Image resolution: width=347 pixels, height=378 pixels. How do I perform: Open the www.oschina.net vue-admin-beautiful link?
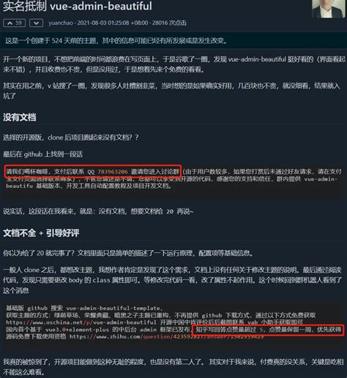(x=81, y=322)
